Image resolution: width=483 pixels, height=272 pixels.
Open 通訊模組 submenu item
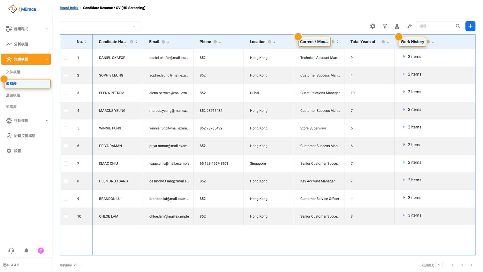click(13, 95)
